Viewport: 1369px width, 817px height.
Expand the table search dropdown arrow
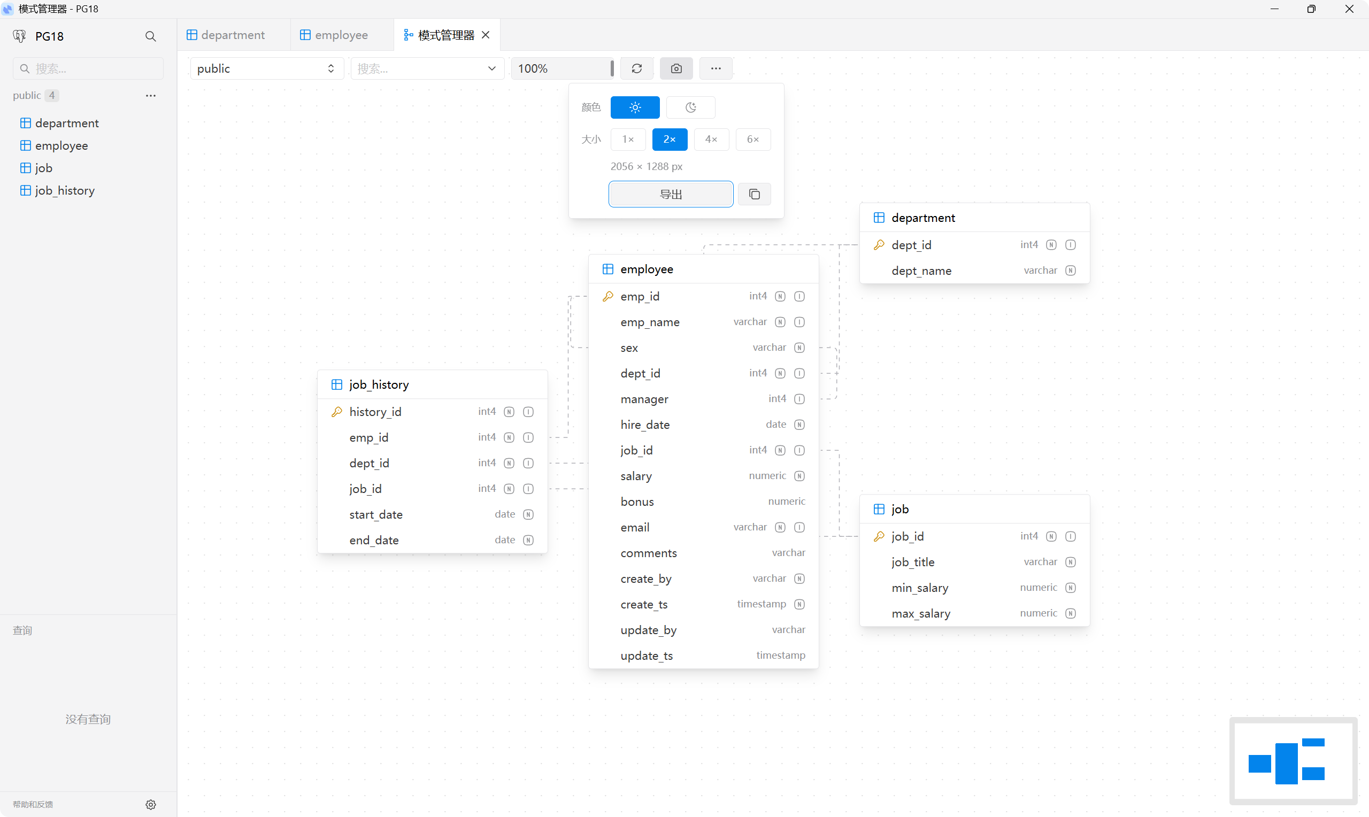491,68
